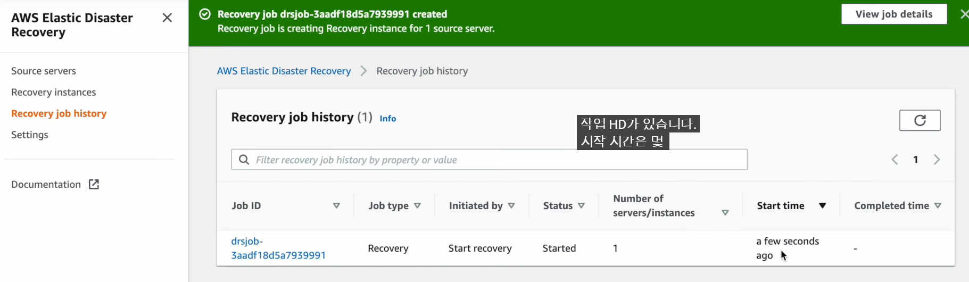Close the AWS Elastic Disaster Recovery sidebar

pos(167,18)
